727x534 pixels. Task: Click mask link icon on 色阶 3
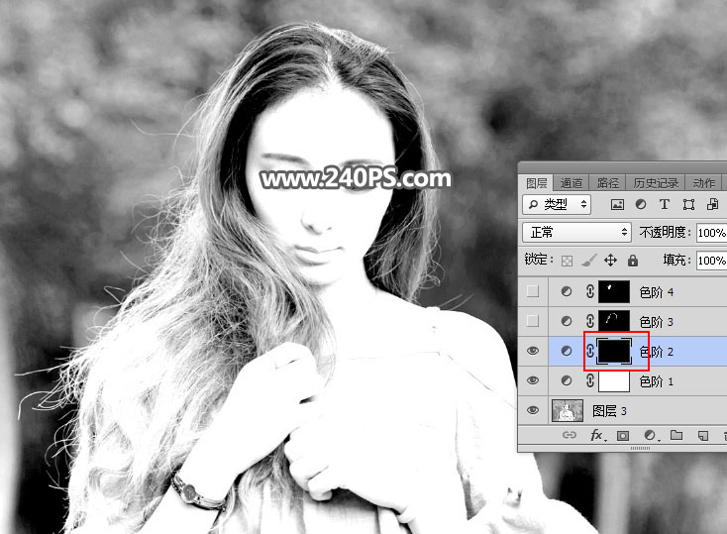coord(589,321)
